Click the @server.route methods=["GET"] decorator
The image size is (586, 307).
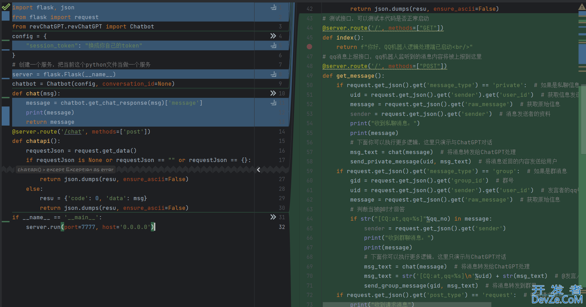pos(383,28)
